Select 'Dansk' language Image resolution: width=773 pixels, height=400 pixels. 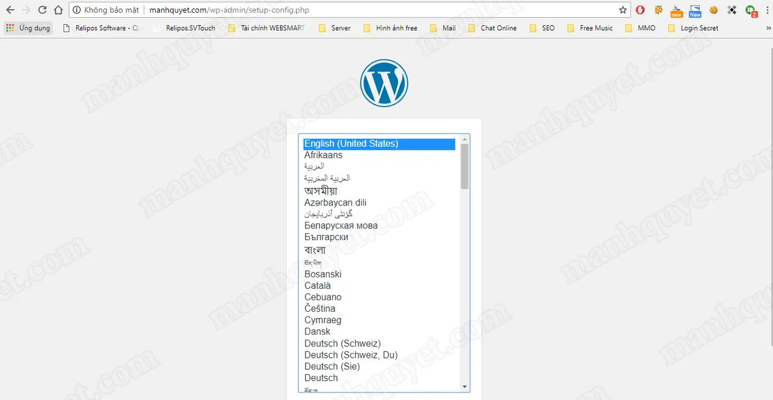click(x=379, y=332)
